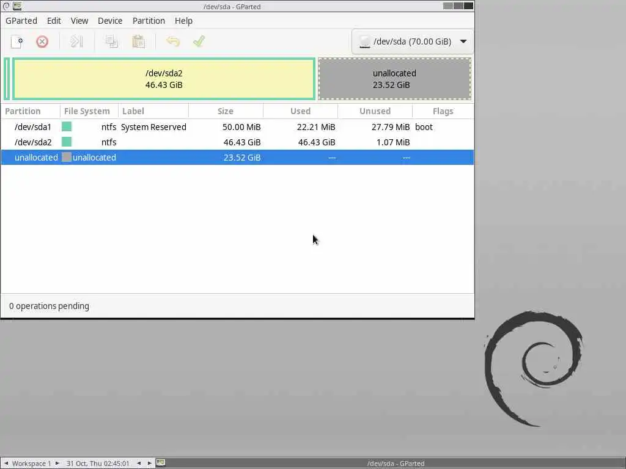Click the window menu icon in title bar
The width and height of the screenshot is (626, 469).
pos(6,6)
